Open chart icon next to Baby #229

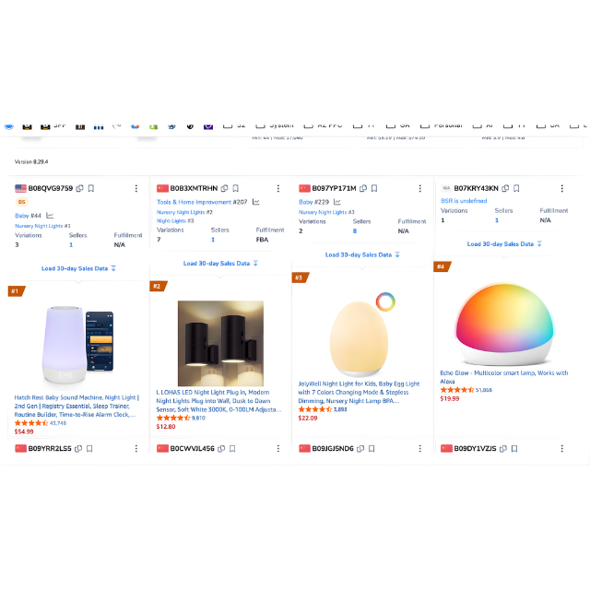point(337,202)
